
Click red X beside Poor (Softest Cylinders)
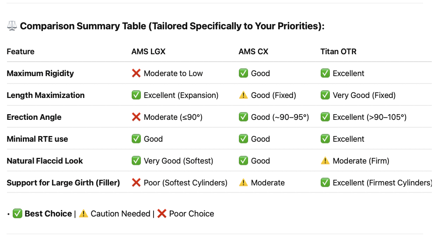[136, 183]
